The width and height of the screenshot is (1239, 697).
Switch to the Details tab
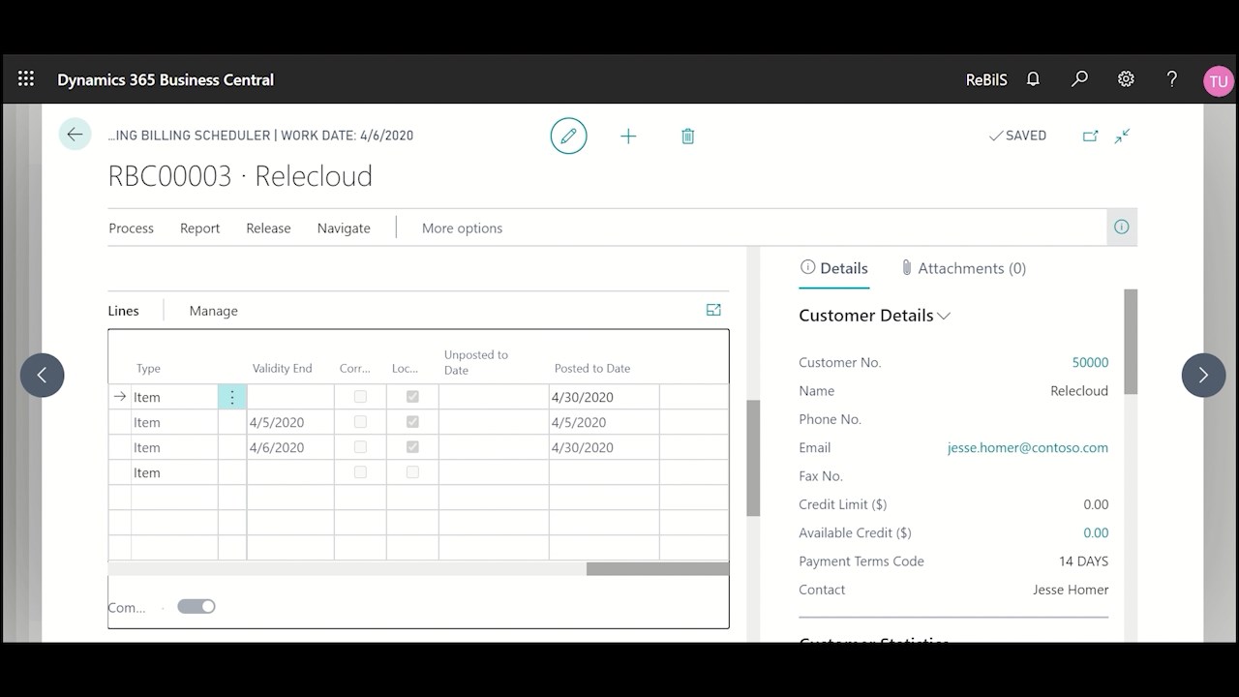point(834,268)
